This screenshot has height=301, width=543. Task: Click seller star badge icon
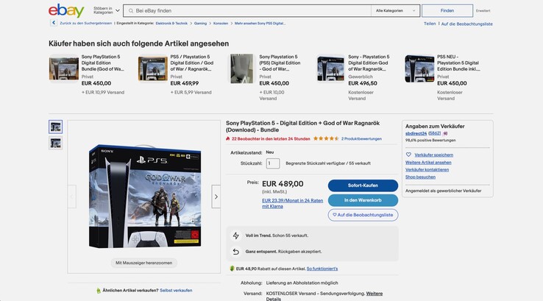coord(445,133)
